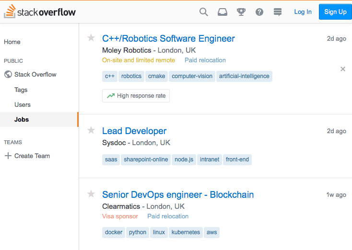This screenshot has width=352, height=250.
Task: Click the Clearmatics company name
Action: click(121, 206)
